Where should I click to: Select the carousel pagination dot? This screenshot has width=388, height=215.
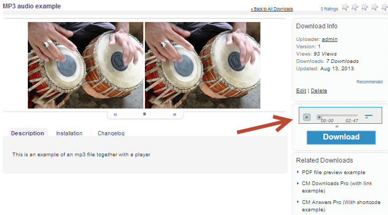point(144,114)
